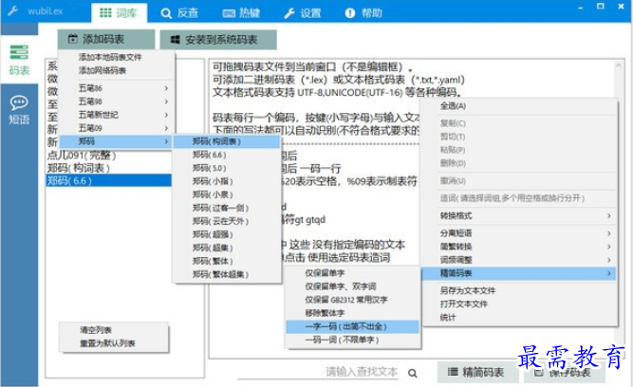The height and width of the screenshot is (387, 633).
Task: Select the 码表 sidebar icon
Action: 19,60
